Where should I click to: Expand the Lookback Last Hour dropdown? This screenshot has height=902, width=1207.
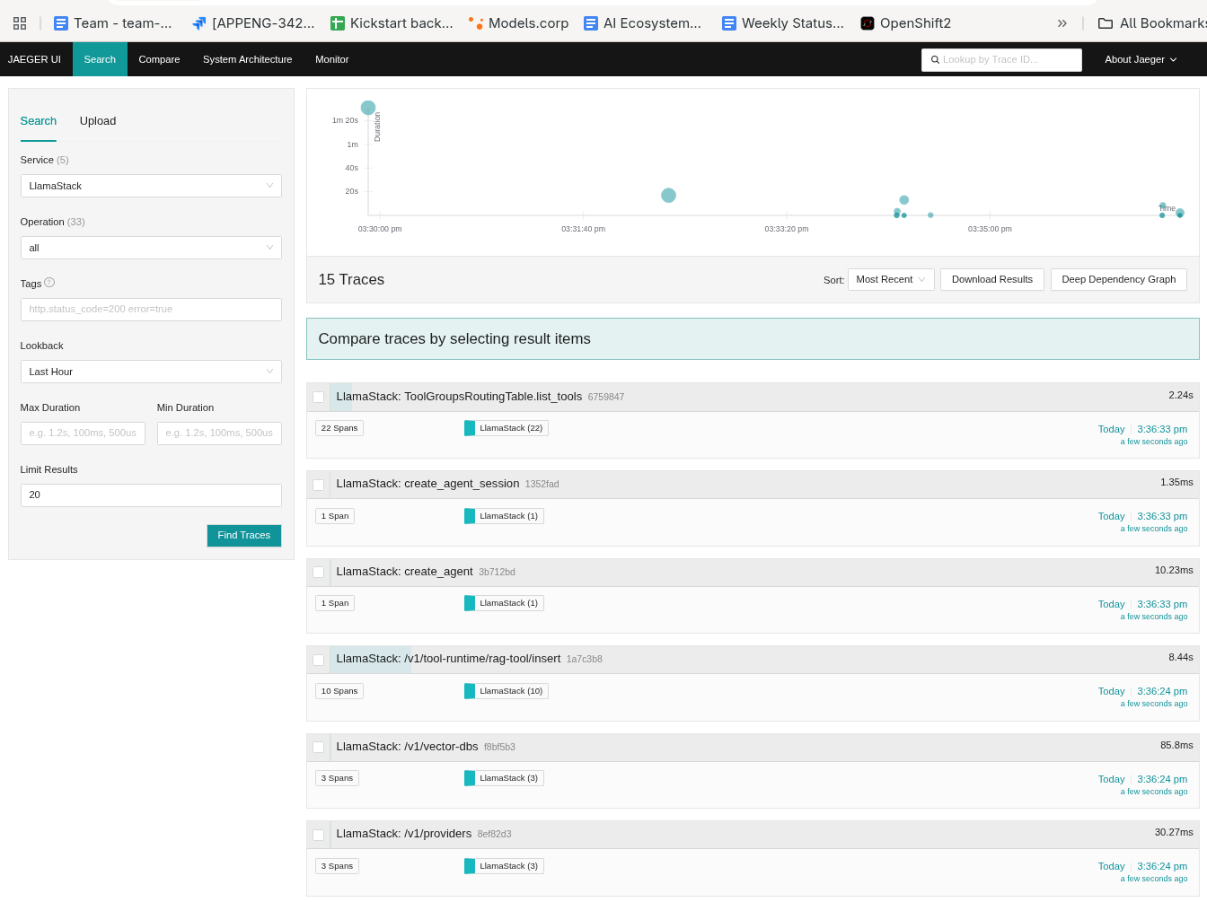(151, 372)
